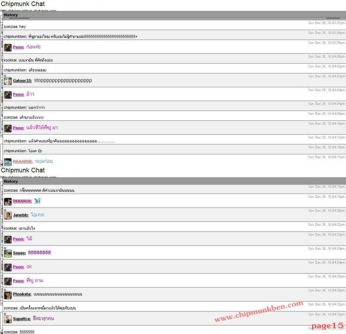
Task: Click the www.chipmunkben.com watermark link
Action: point(259,311)
